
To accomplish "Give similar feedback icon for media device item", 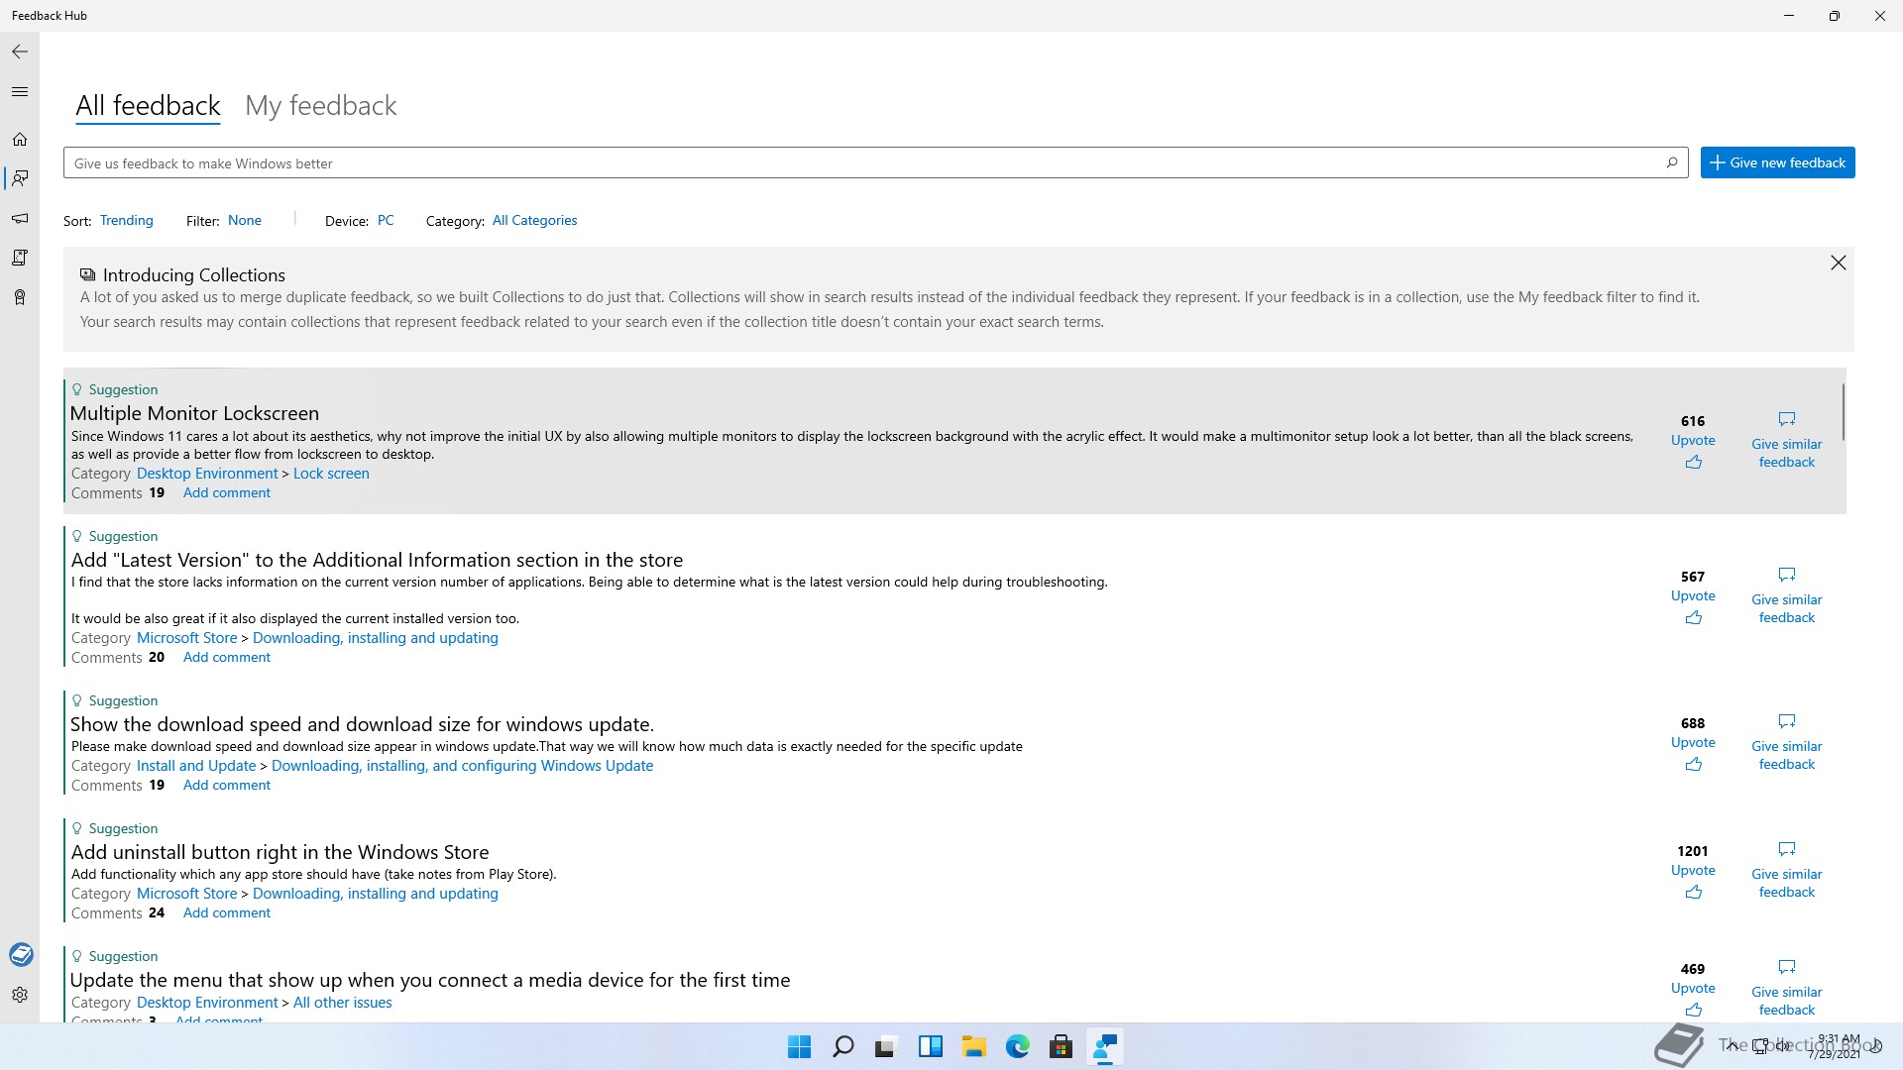I will coord(1787,967).
